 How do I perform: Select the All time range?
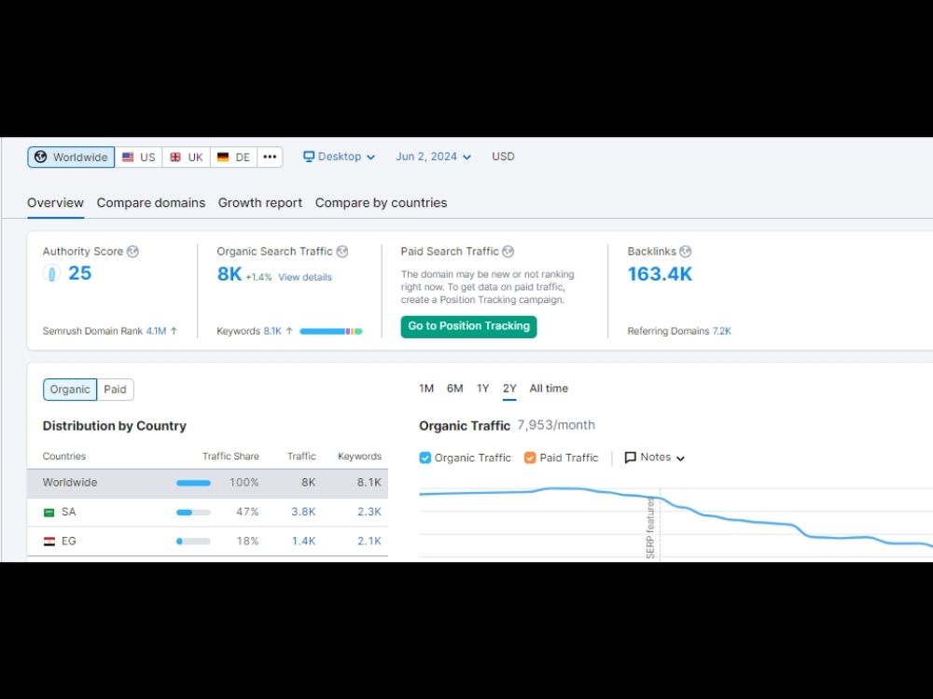click(549, 388)
